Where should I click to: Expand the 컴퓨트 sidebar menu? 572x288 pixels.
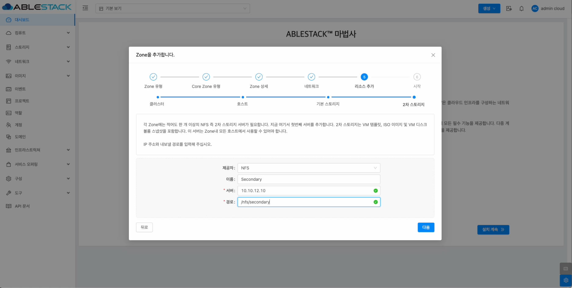(x=37, y=33)
